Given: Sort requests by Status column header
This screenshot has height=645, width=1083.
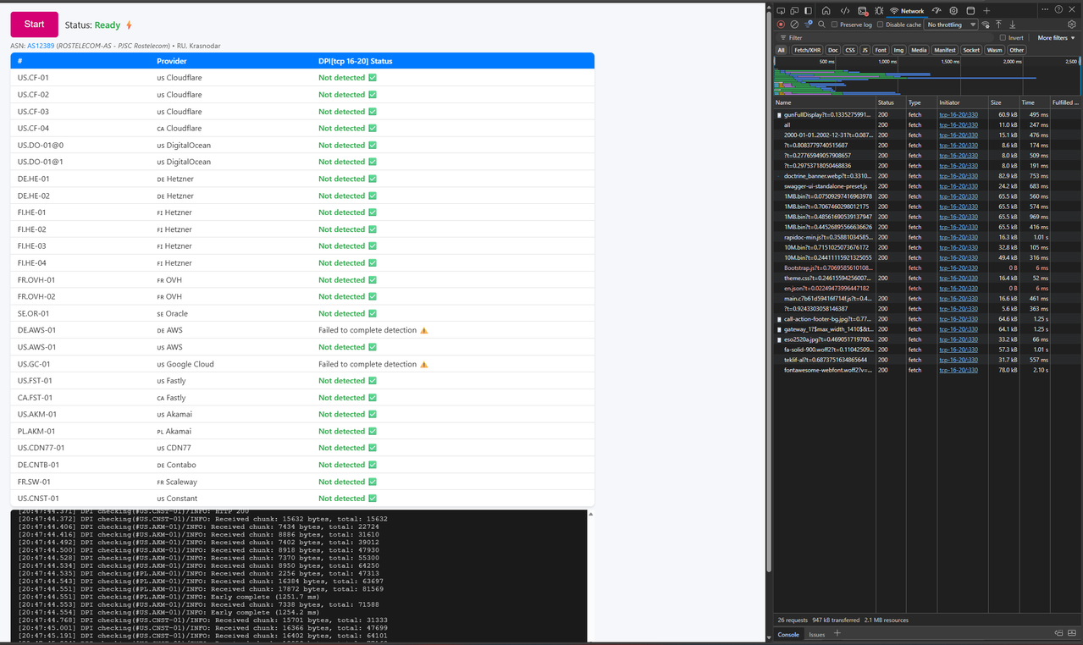Looking at the screenshot, I should [x=890, y=102].
